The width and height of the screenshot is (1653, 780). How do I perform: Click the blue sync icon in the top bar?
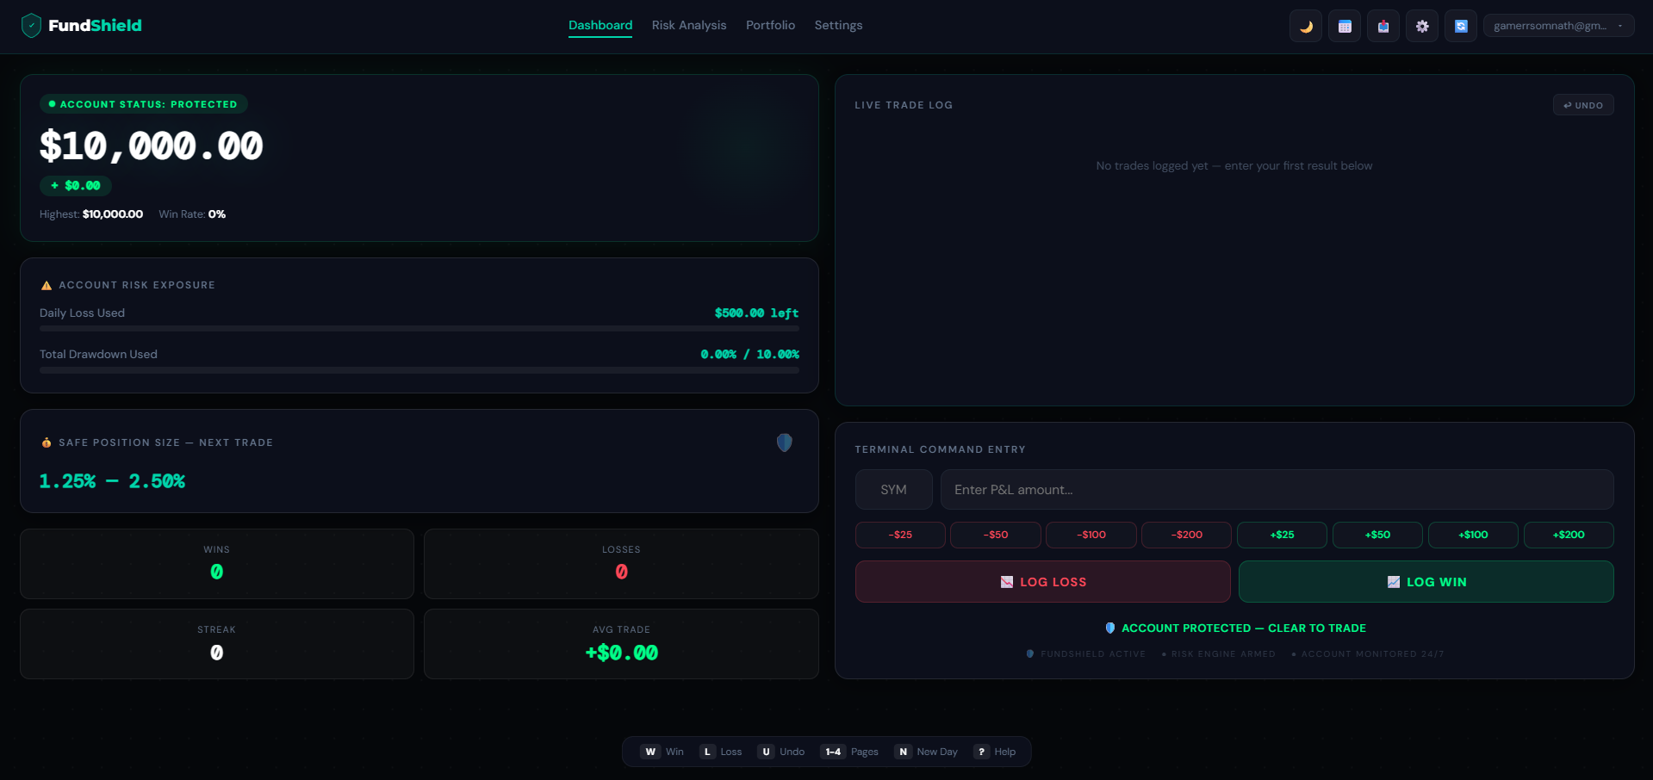1460,26
